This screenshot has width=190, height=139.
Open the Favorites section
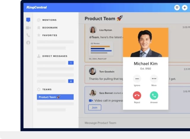[x=49, y=35]
